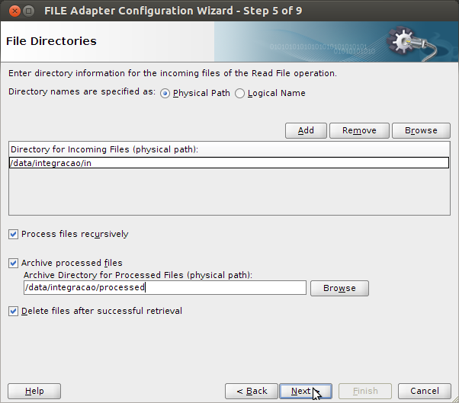Image resolution: width=459 pixels, height=403 pixels.
Task: Proceed with the Next button
Action: [306, 392]
